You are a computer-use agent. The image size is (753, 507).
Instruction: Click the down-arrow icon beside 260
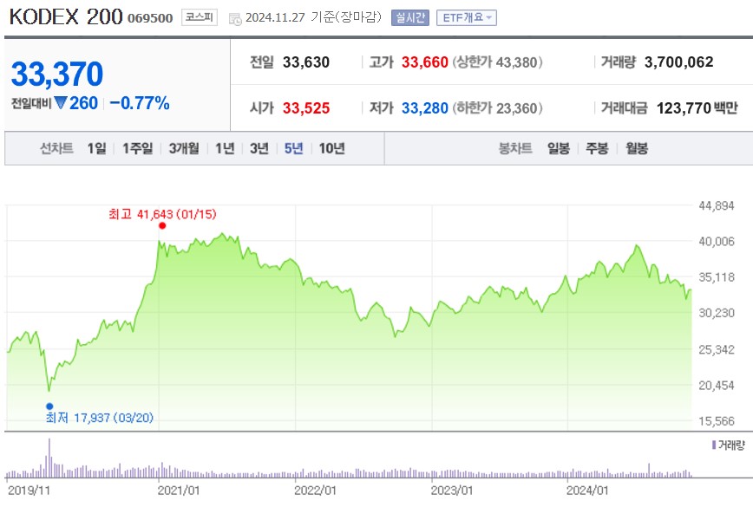click(61, 102)
